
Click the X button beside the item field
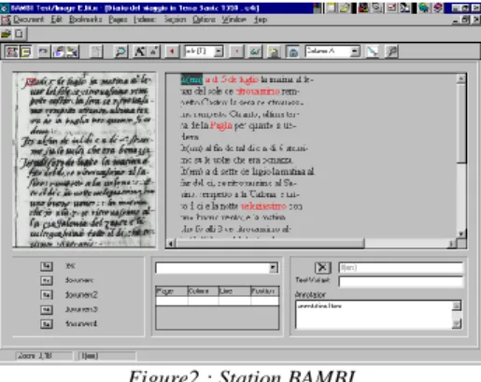coord(322,267)
